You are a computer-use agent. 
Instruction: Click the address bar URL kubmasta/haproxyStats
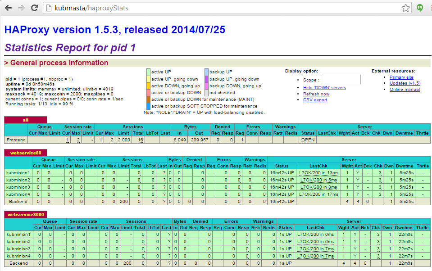click(x=85, y=8)
